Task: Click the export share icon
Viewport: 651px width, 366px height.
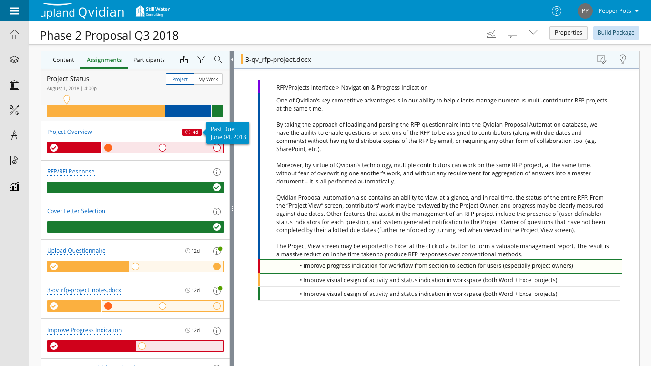Action: coord(184,60)
